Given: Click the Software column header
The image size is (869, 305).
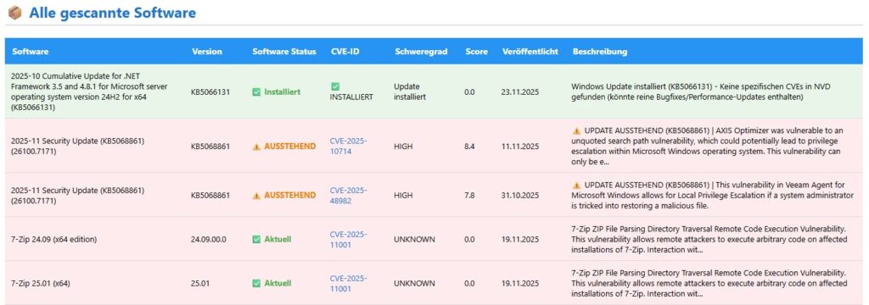Looking at the screenshot, I should pos(31,52).
